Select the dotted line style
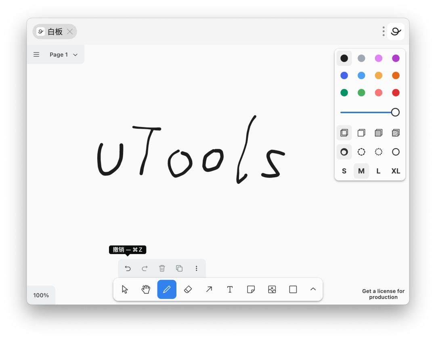This screenshot has height=340, width=436. pos(379,152)
